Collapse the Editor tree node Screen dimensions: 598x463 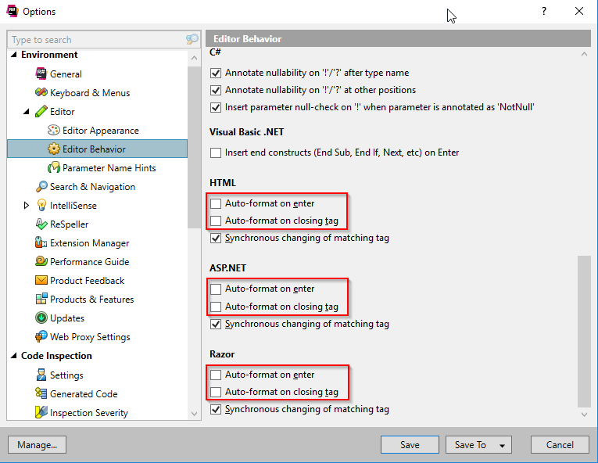26,112
